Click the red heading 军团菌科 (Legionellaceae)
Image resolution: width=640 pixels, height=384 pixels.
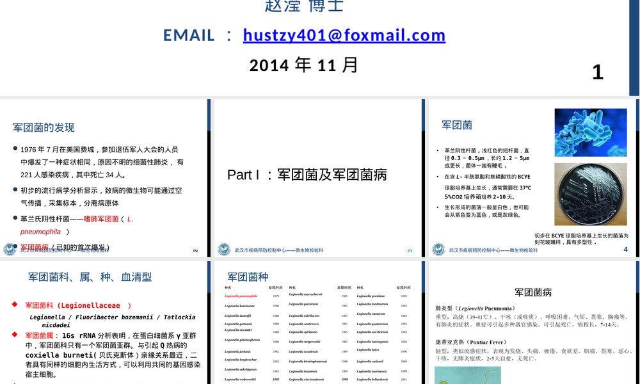(x=78, y=305)
